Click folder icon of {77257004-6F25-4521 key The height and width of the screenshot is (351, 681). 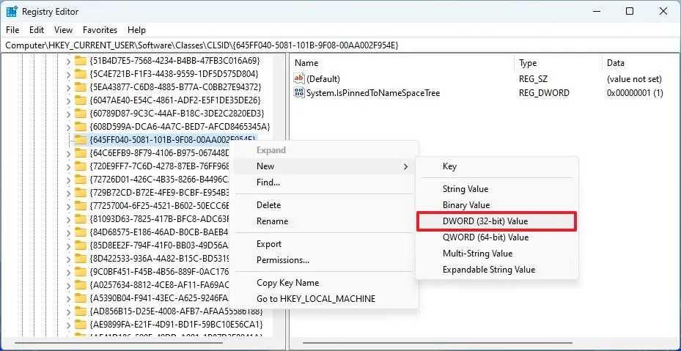click(81, 205)
